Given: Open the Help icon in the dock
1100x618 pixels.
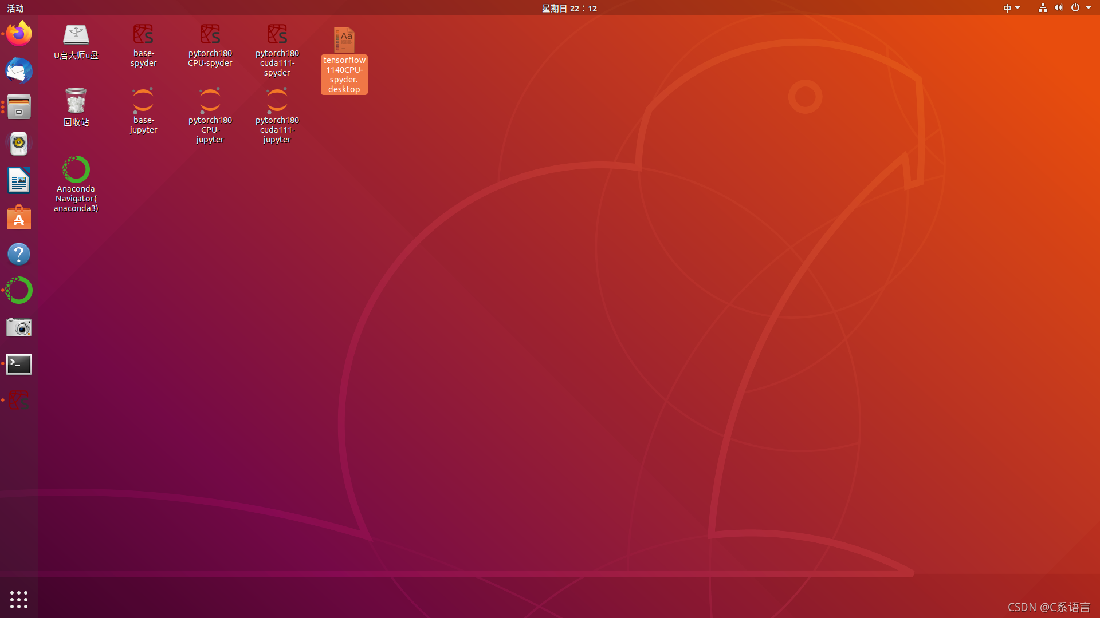Looking at the screenshot, I should click(x=19, y=254).
